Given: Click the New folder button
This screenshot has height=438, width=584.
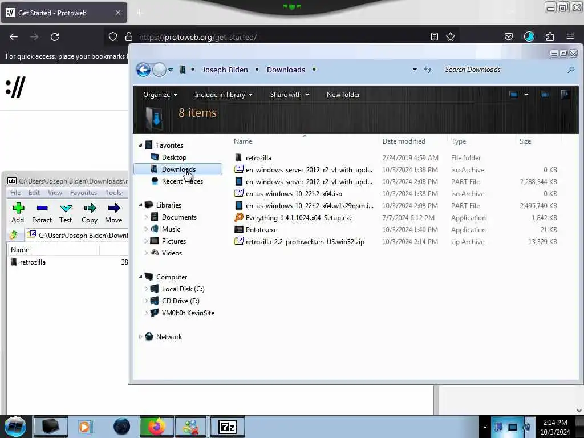Looking at the screenshot, I should click(343, 95).
